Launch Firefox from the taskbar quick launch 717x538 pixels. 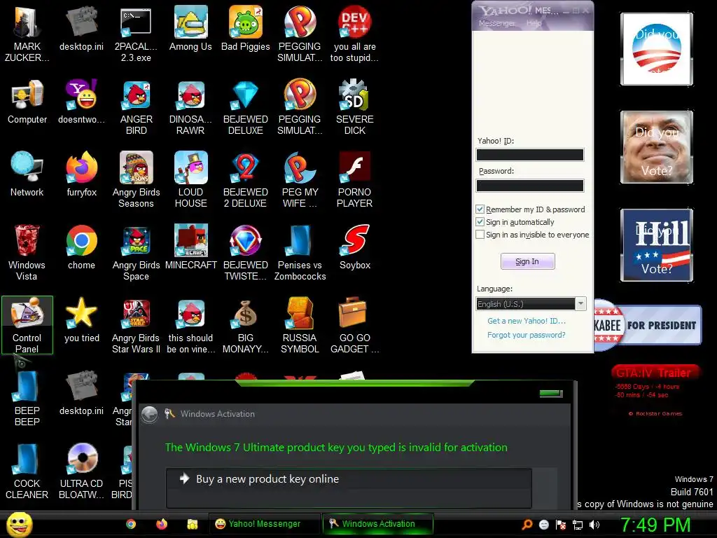[162, 524]
